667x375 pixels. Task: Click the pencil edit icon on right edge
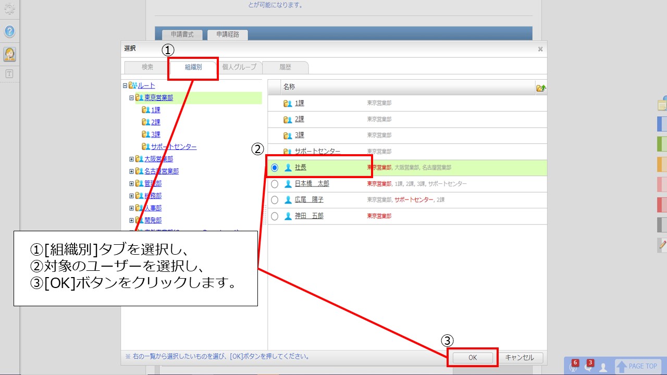662,244
